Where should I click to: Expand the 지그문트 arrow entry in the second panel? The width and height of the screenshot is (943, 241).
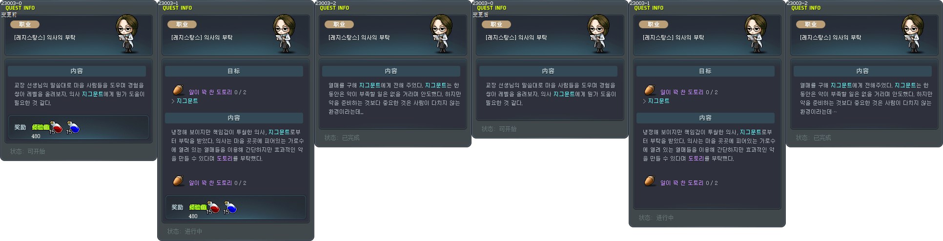(184, 101)
